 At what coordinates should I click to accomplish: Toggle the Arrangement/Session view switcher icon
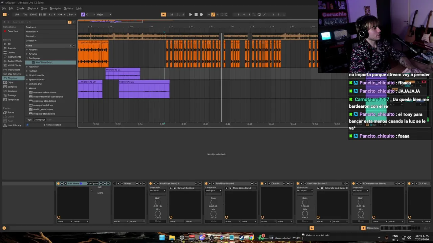4,15
